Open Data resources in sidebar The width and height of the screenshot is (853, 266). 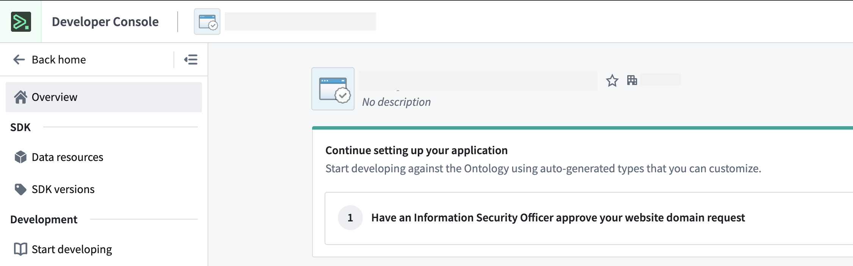67,157
